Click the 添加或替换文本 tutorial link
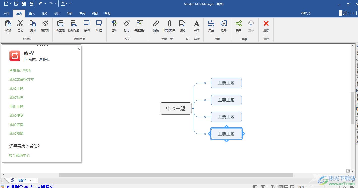The image size is (358, 188). coord(22,79)
